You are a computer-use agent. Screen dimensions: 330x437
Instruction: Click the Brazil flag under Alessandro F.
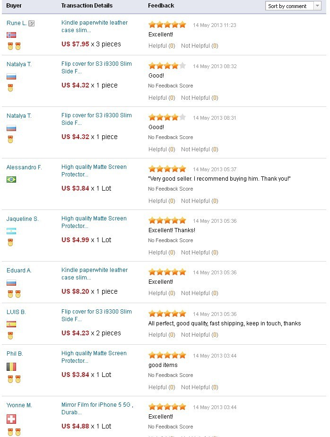pos(11,180)
